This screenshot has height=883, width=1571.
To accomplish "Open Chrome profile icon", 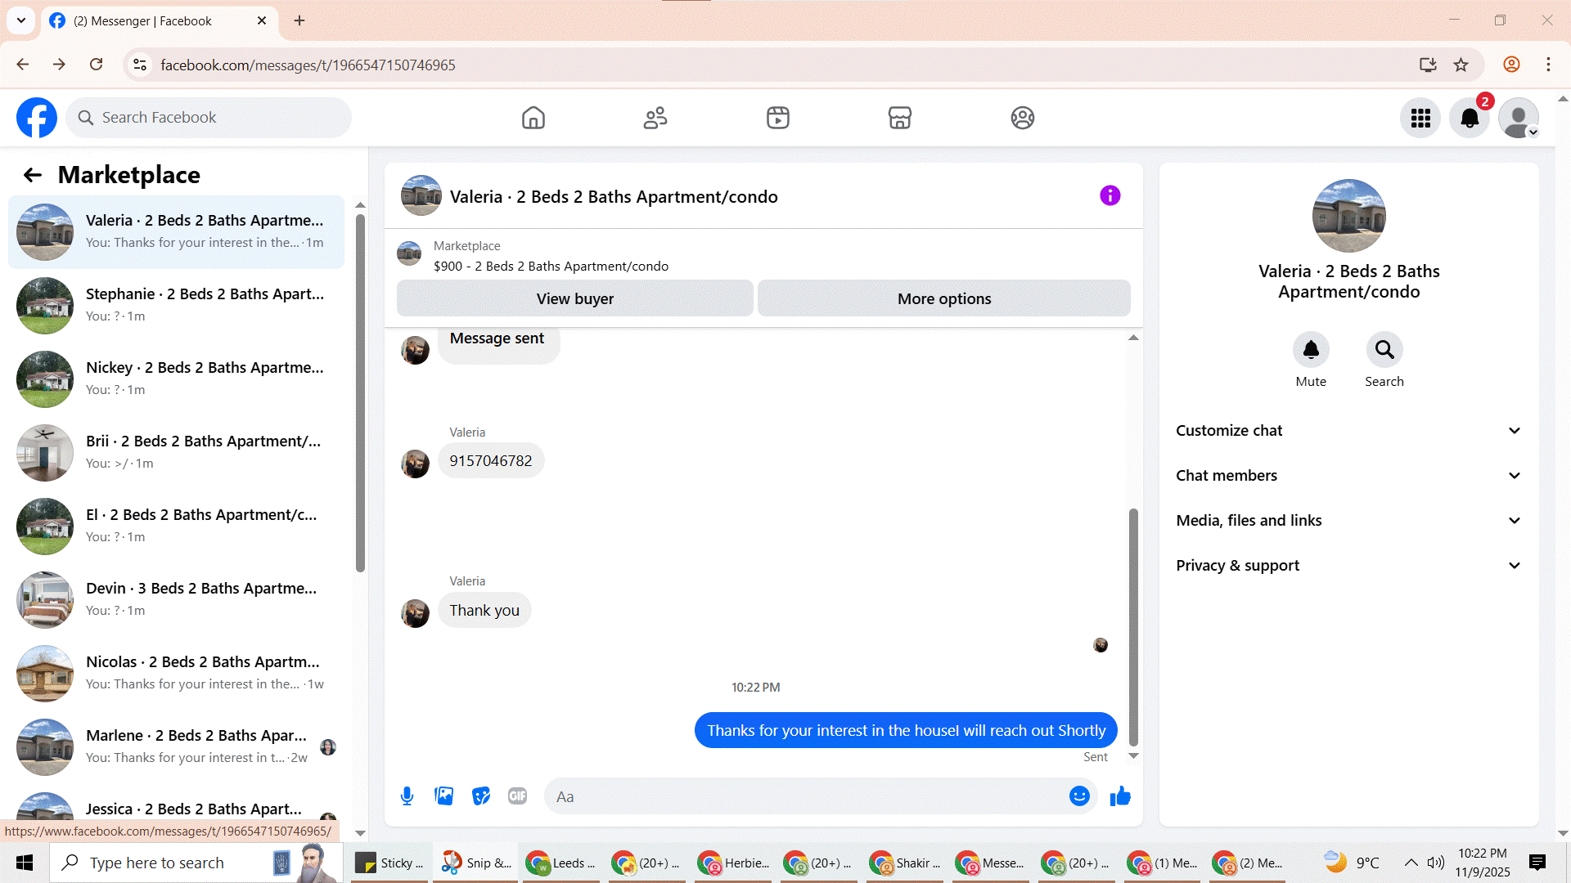I will click(1511, 65).
